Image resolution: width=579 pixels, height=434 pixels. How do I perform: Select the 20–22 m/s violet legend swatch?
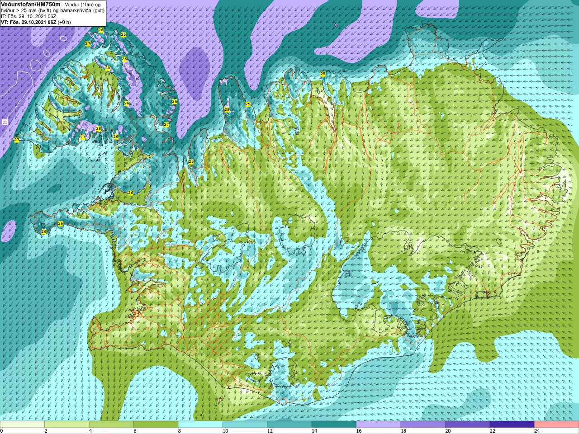coord(468,425)
